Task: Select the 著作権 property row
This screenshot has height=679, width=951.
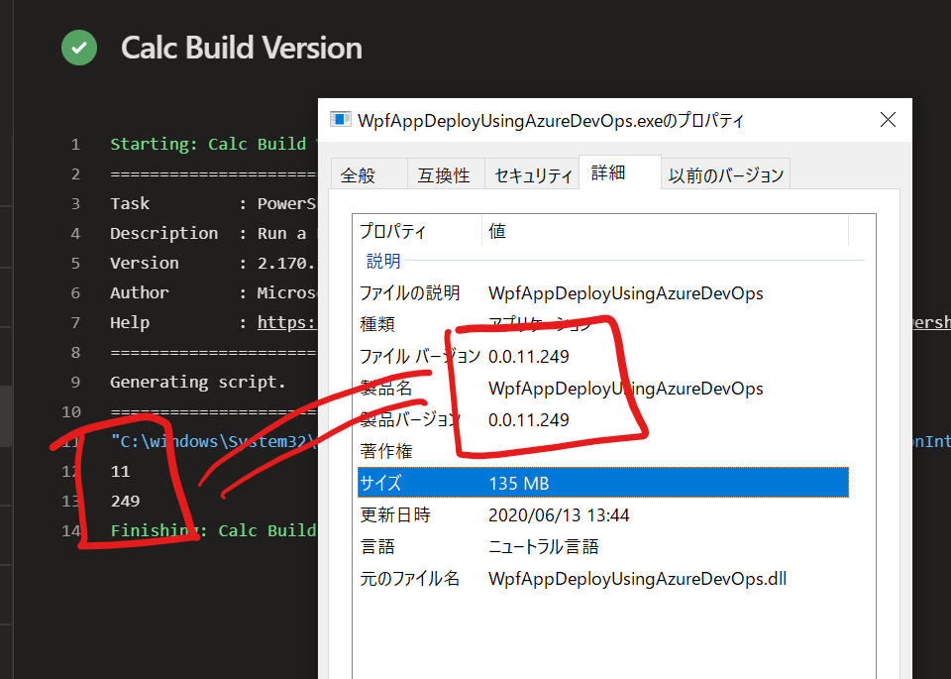Action: point(603,451)
